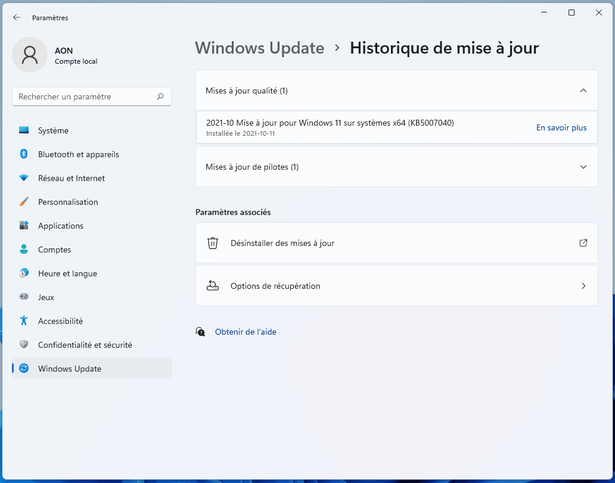Screen dimensions: 615x483
Task: Click the help headset icon
Action: click(200, 332)
